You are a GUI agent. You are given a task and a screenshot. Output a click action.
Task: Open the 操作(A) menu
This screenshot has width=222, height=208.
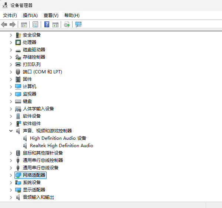click(x=30, y=15)
